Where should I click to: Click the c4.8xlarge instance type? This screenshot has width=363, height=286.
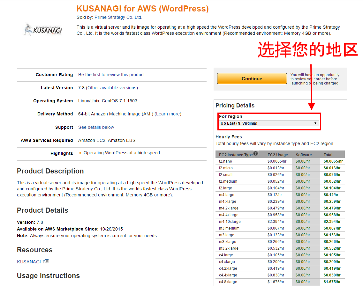[x=228, y=282]
